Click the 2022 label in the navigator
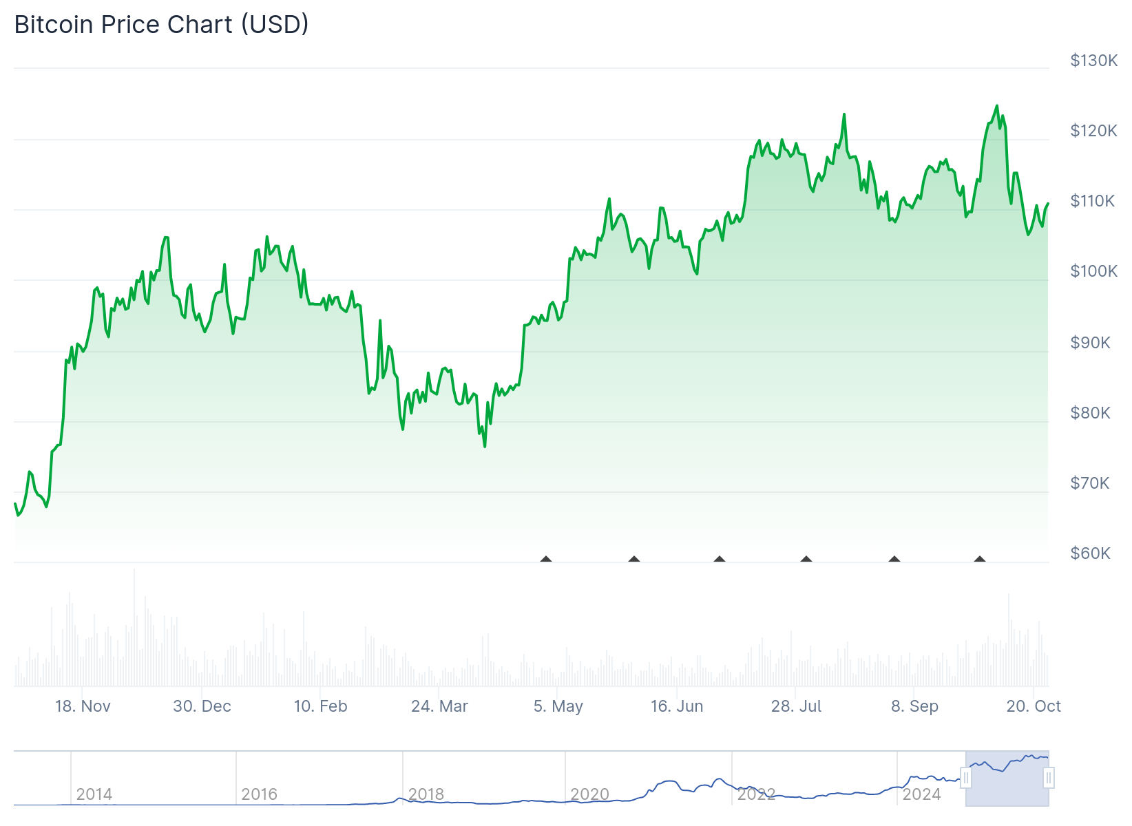 coord(757,794)
